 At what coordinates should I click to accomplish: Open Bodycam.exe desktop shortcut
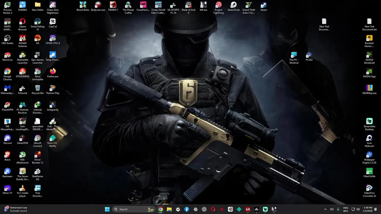pos(98,6)
